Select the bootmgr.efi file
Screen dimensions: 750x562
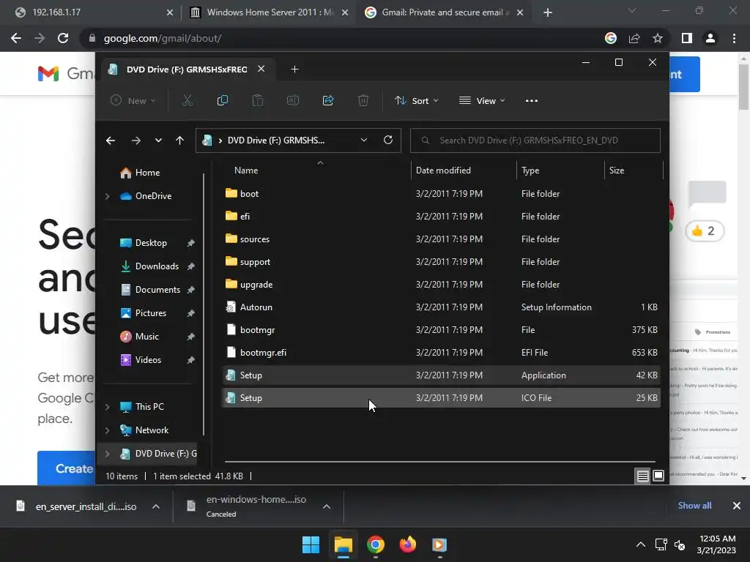(441, 353)
